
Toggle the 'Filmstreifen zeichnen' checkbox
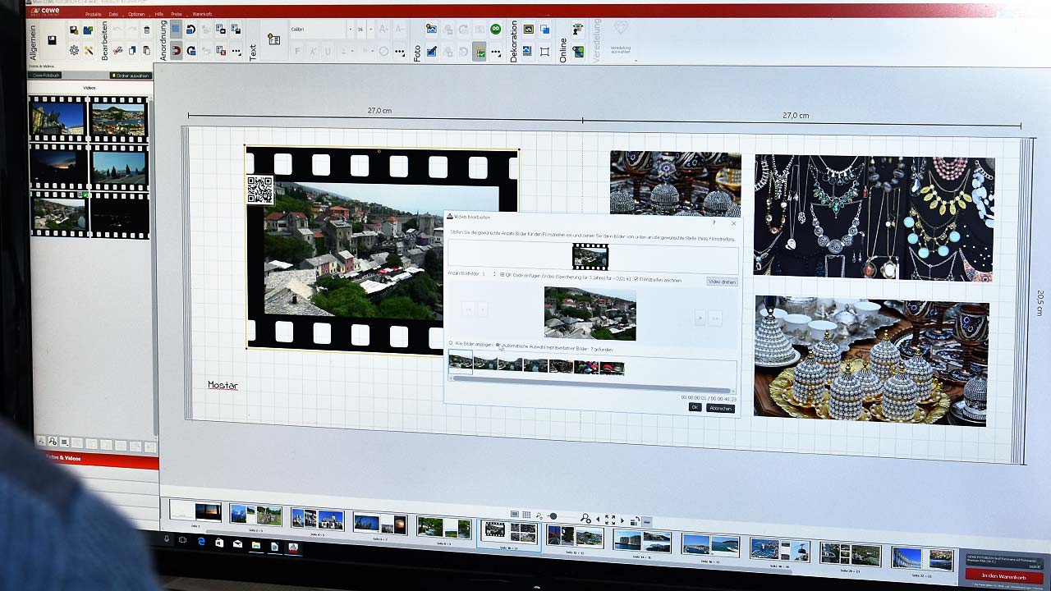[x=636, y=280]
